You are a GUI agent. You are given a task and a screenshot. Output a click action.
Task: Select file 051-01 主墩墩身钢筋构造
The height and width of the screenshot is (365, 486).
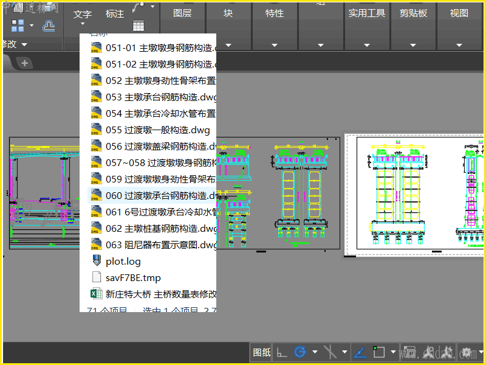tap(152, 48)
